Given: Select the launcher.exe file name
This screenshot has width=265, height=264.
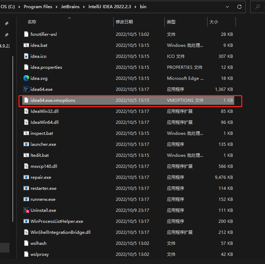Looking at the screenshot, I should pyautogui.click(x=43, y=144).
